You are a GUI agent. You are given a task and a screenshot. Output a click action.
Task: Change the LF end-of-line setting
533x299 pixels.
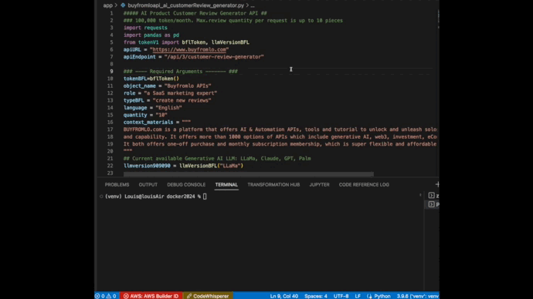(358, 296)
